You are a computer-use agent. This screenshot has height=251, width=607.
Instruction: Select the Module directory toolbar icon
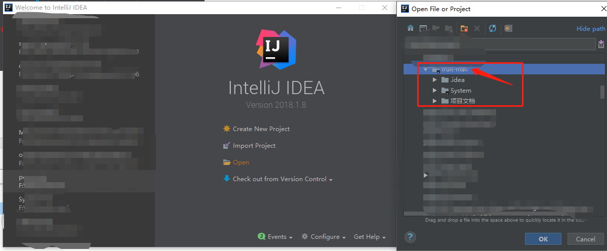pos(449,28)
